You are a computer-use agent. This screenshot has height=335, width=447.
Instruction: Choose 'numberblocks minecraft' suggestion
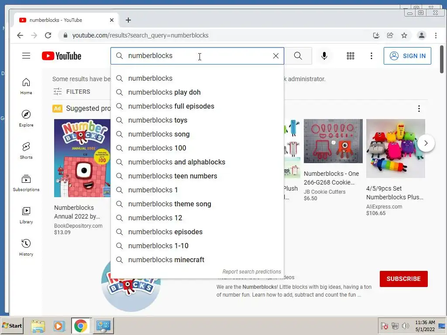pos(197,260)
